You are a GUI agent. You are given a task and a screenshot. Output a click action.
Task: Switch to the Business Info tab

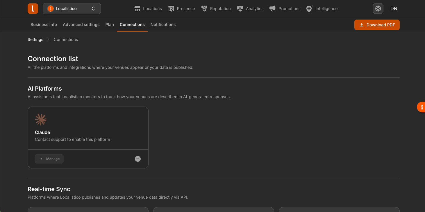44,25
